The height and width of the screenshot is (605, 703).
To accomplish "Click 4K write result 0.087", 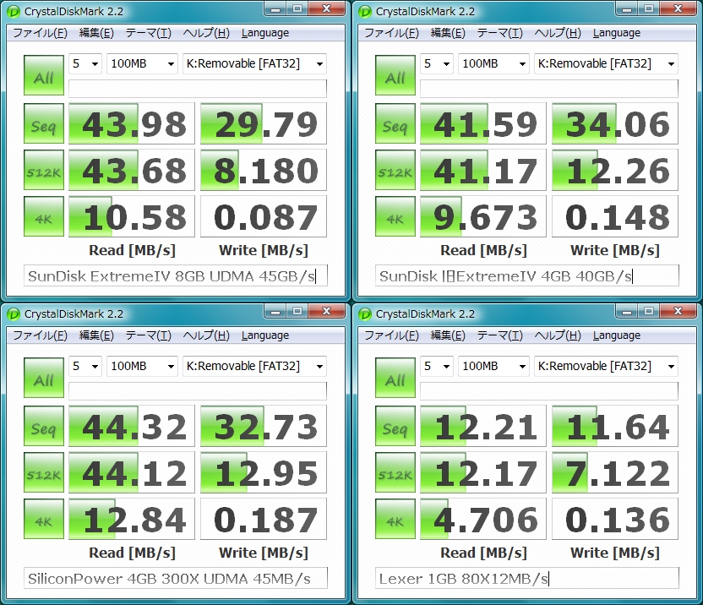I will (264, 216).
